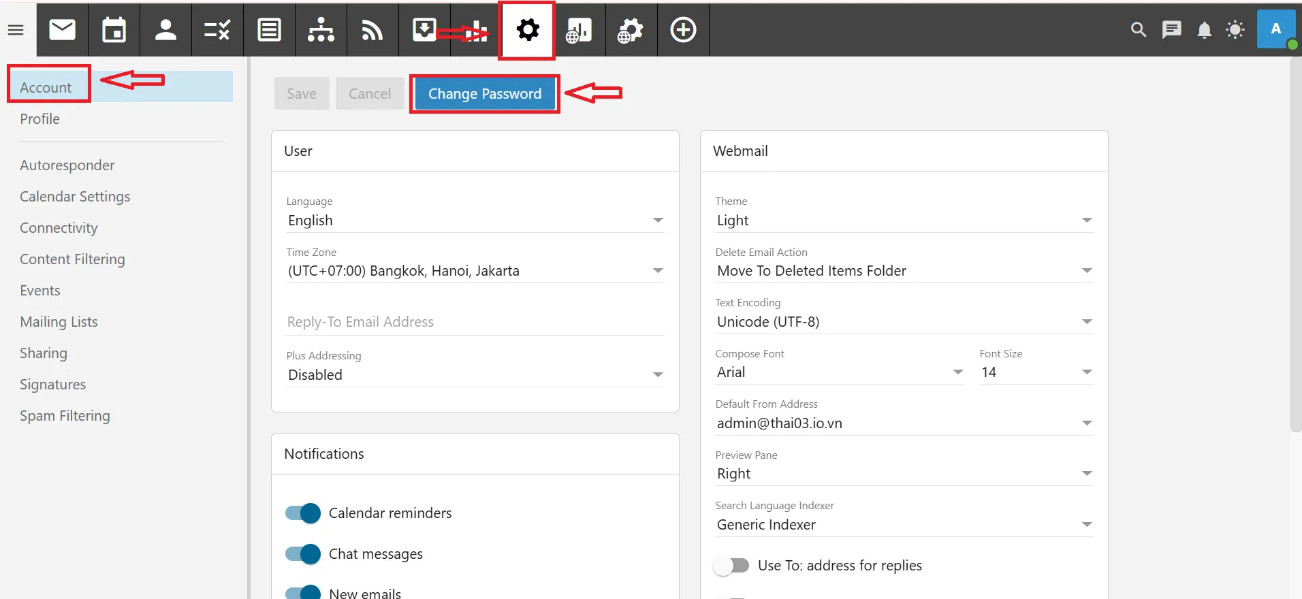
Task: Enable Use To: address for replies
Action: point(731,566)
